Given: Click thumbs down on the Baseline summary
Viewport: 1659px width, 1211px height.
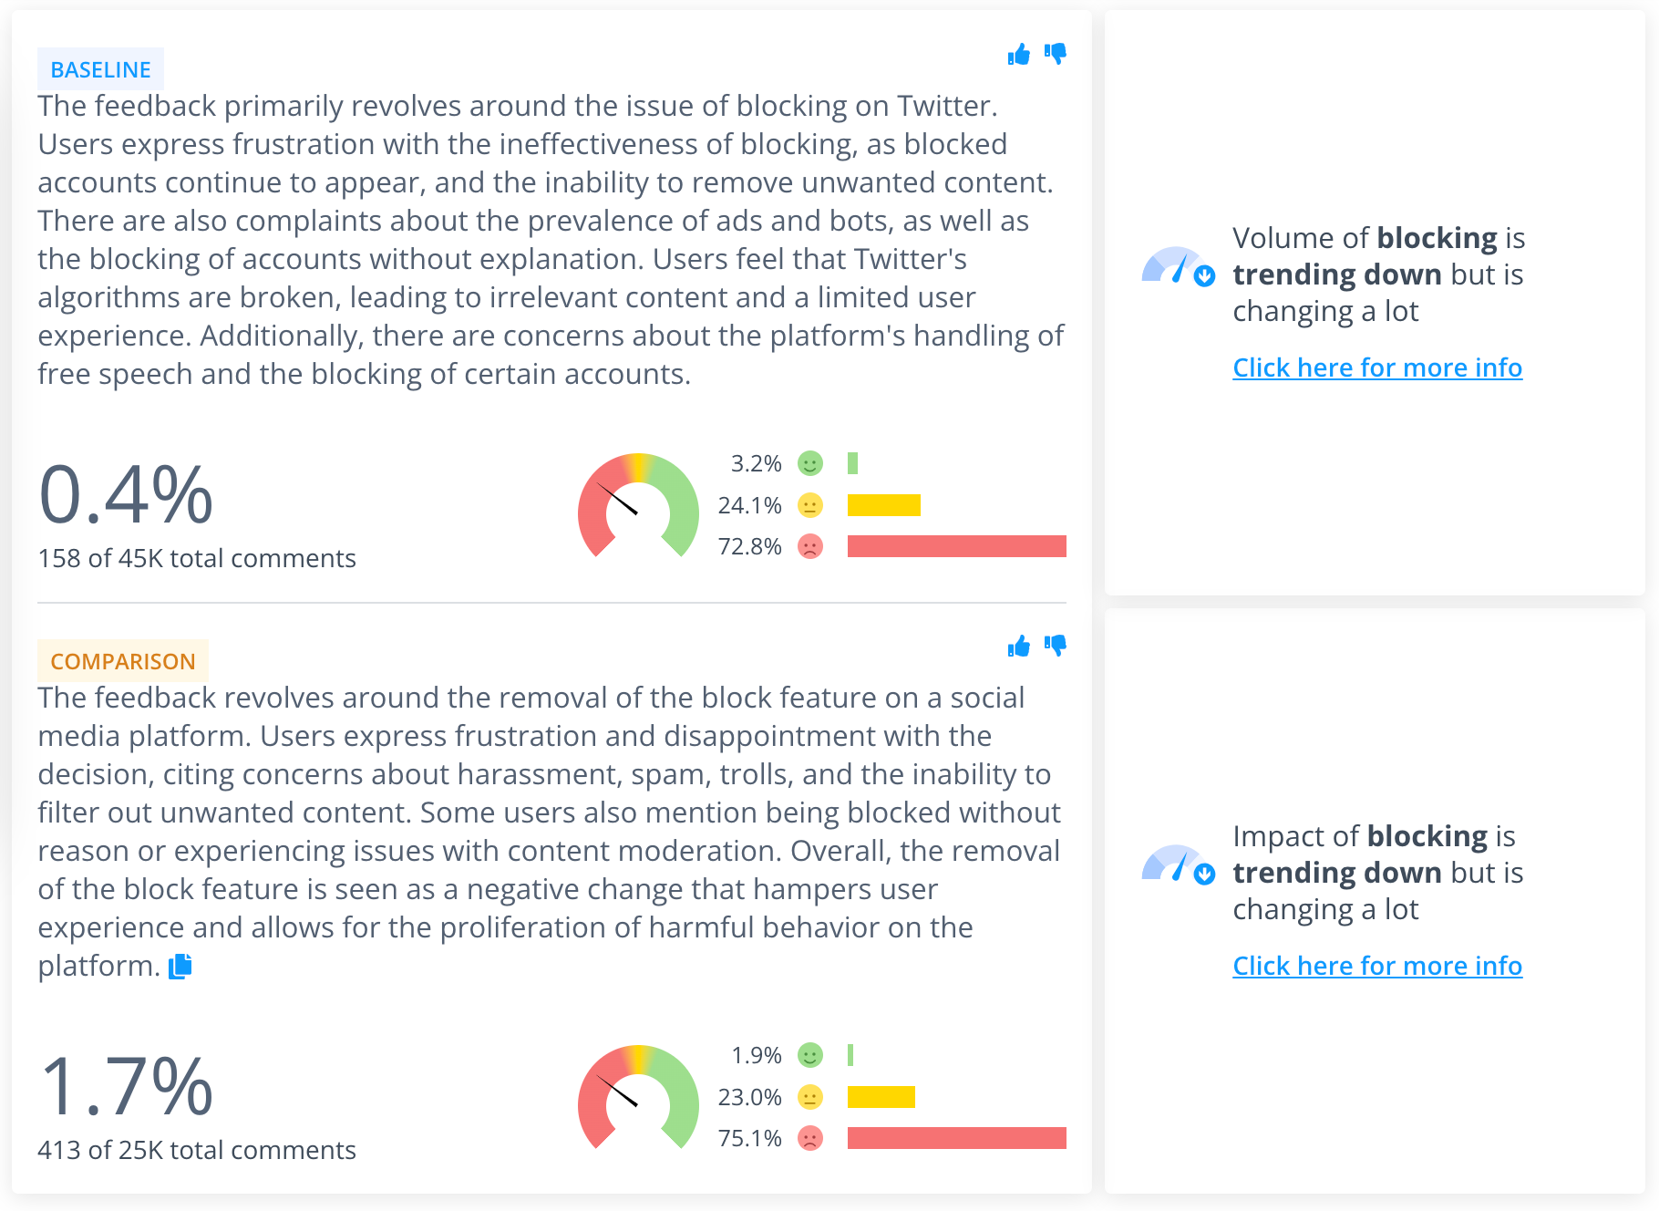Looking at the screenshot, I should pos(1056,55).
